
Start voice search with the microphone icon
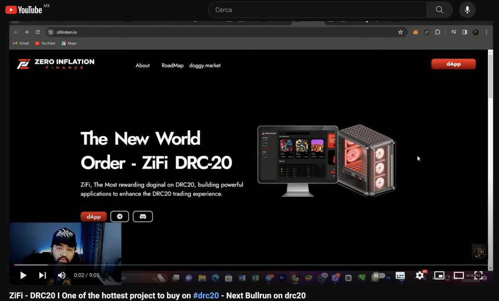[467, 10]
